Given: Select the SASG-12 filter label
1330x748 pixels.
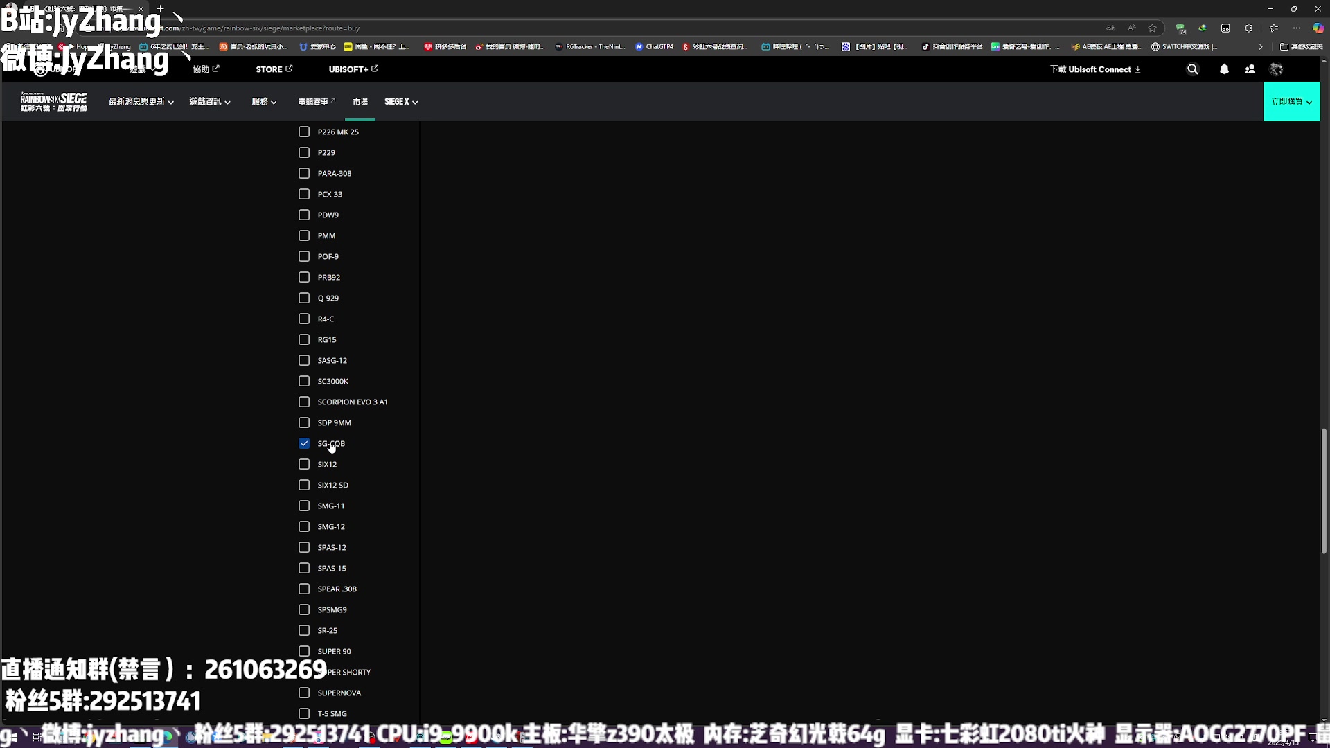Looking at the screenshot, I should point(332,360).
